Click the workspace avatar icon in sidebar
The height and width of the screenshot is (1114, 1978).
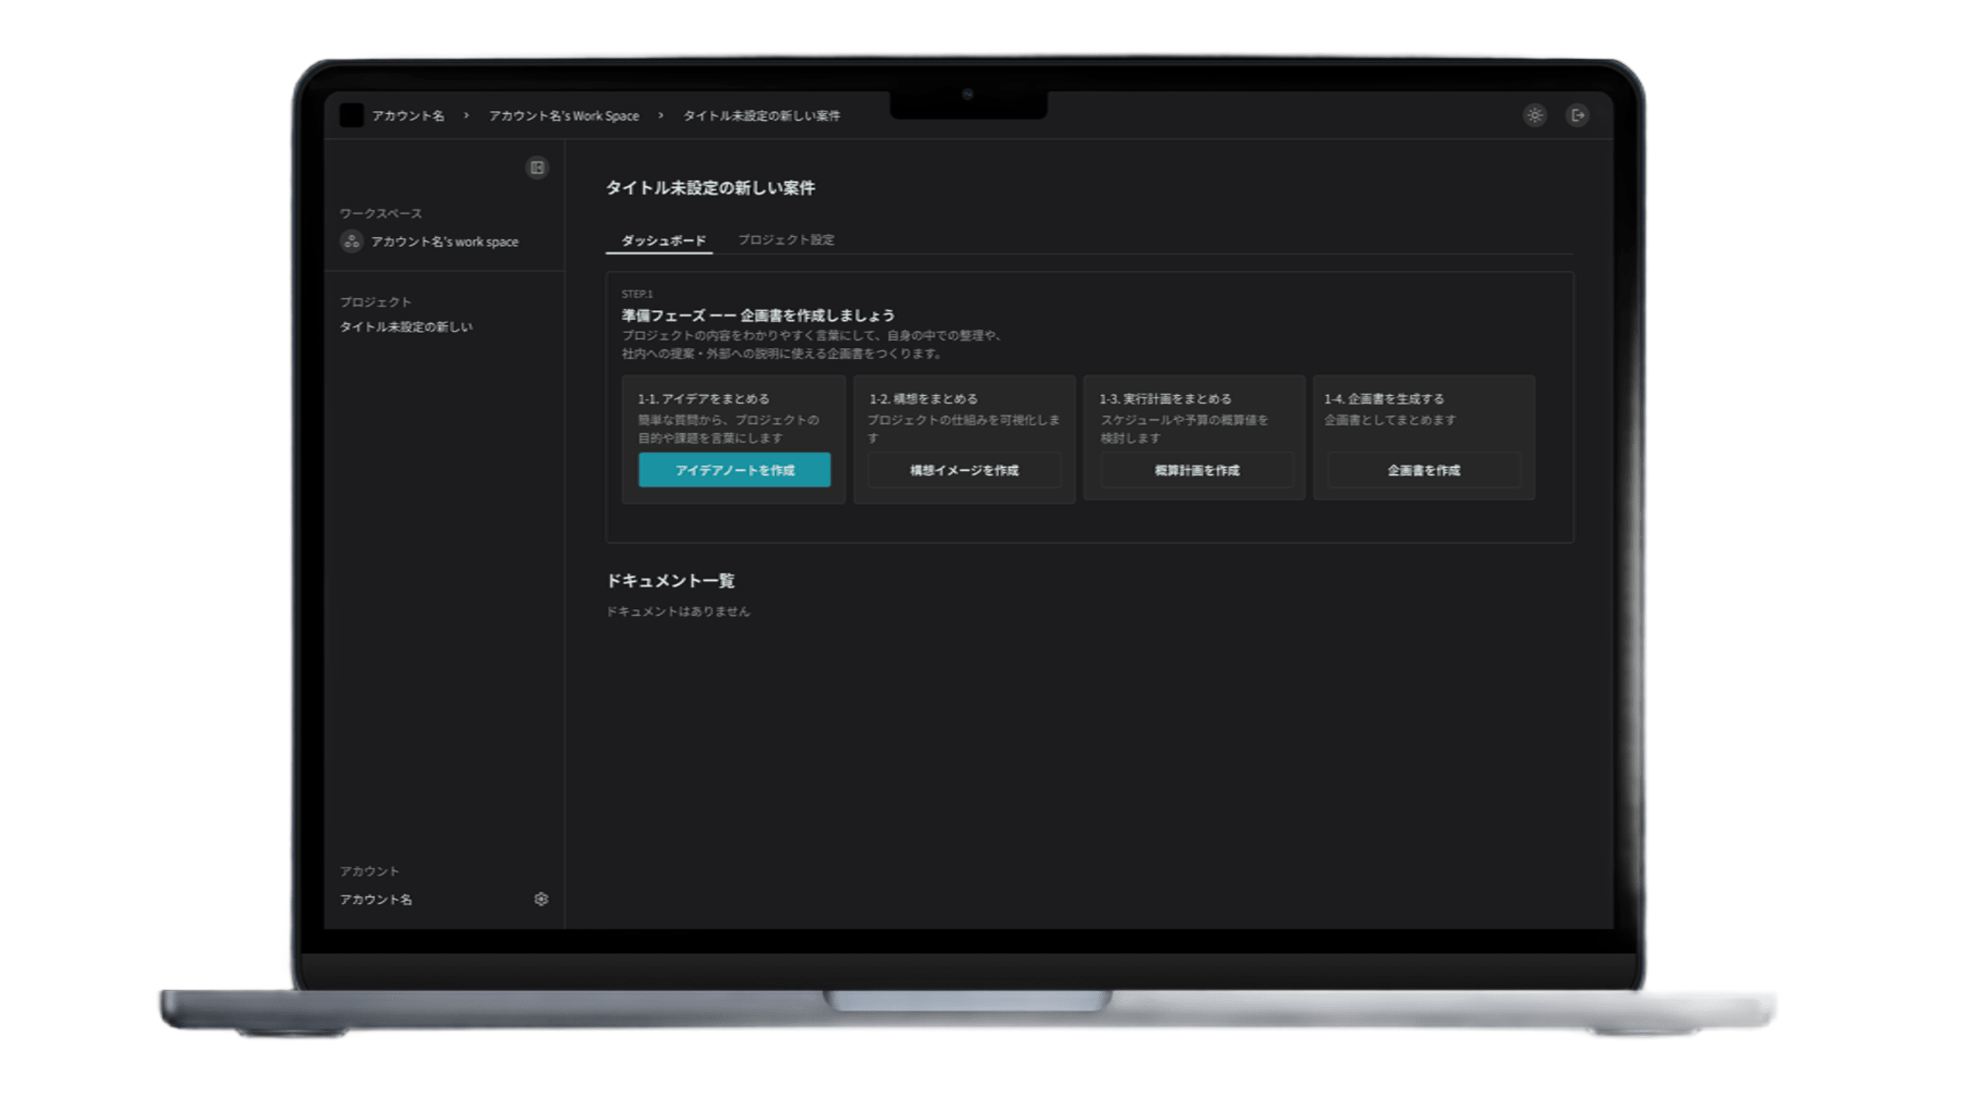(x=351, y=242)
